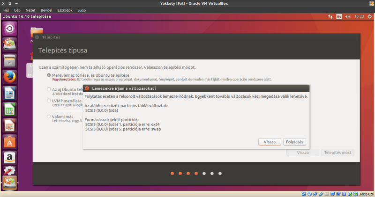Tick the 'Az új Ubuntu' encryption checkbox
The height and width of the screenshot is (197, 375).
coord(49,89)
